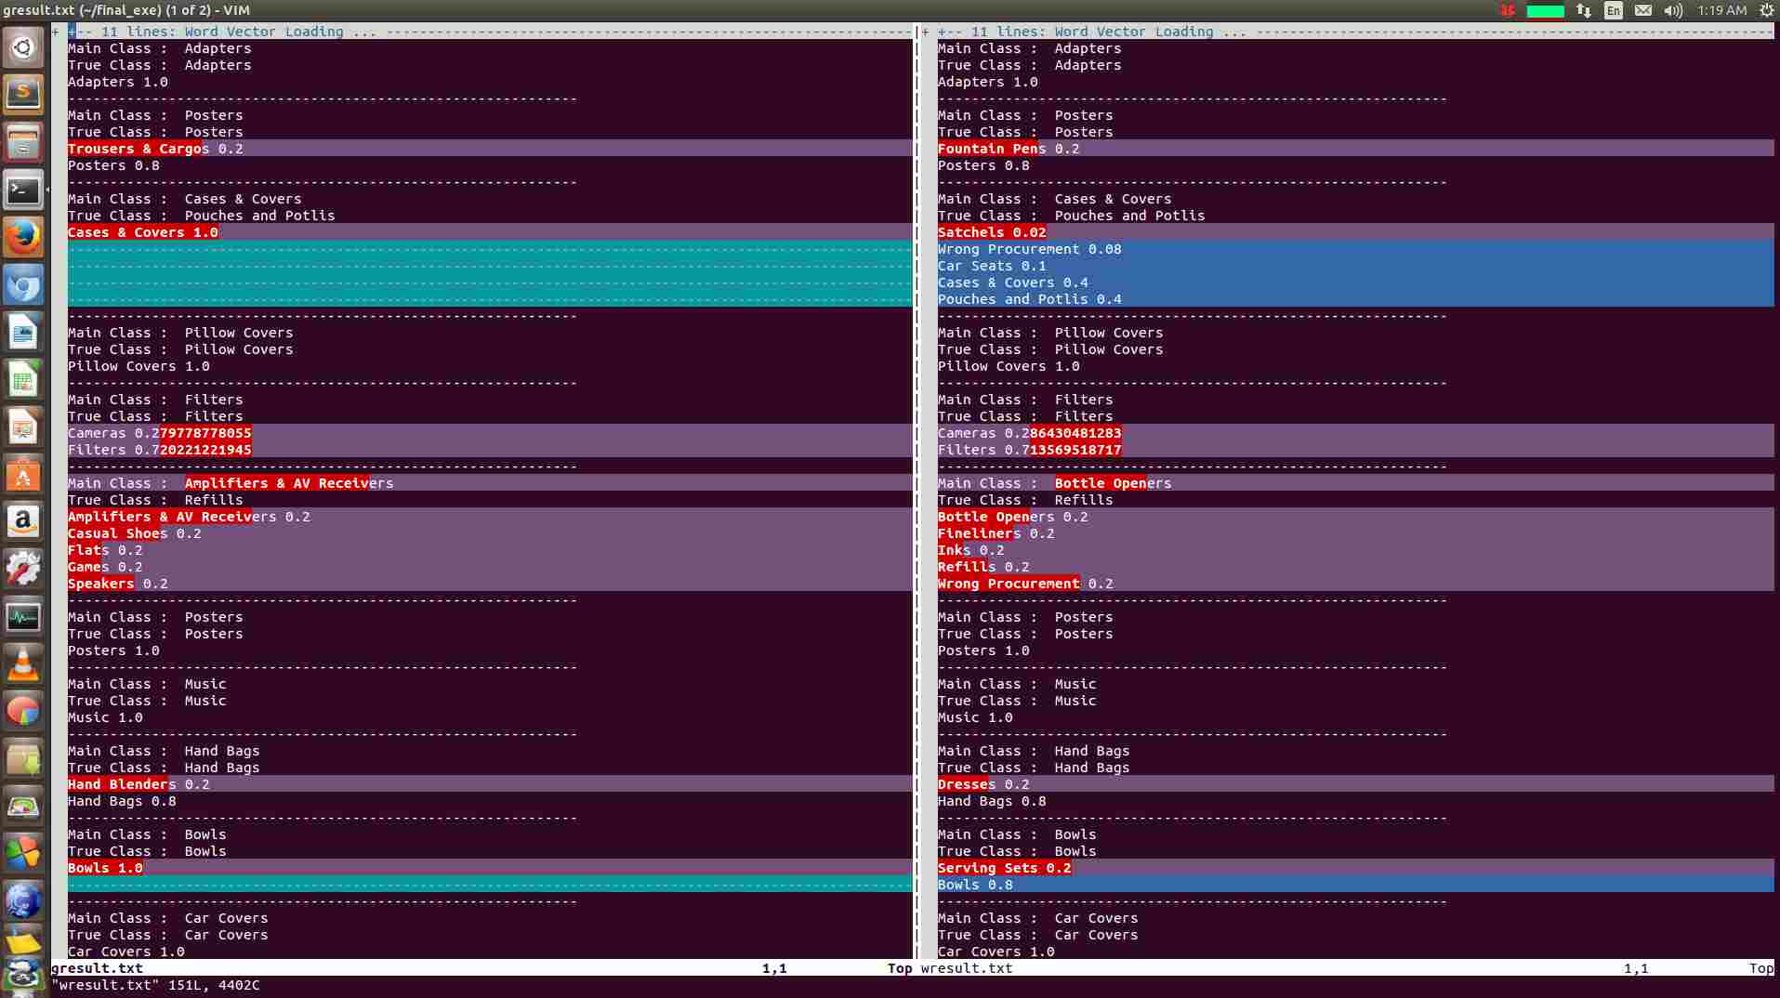
Task: Click the 'Car Seats 0.1' line
Action: pos(992,266)
